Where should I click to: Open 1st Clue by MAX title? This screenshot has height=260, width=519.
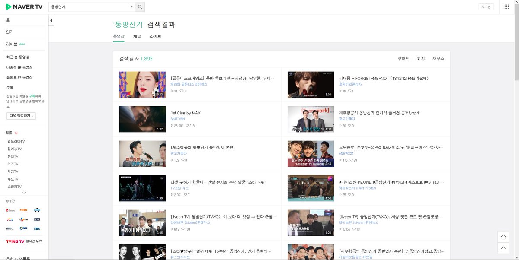[186, 113]
